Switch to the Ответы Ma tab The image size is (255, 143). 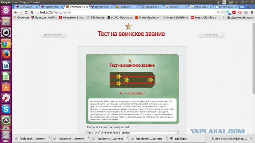click(226, 7)
